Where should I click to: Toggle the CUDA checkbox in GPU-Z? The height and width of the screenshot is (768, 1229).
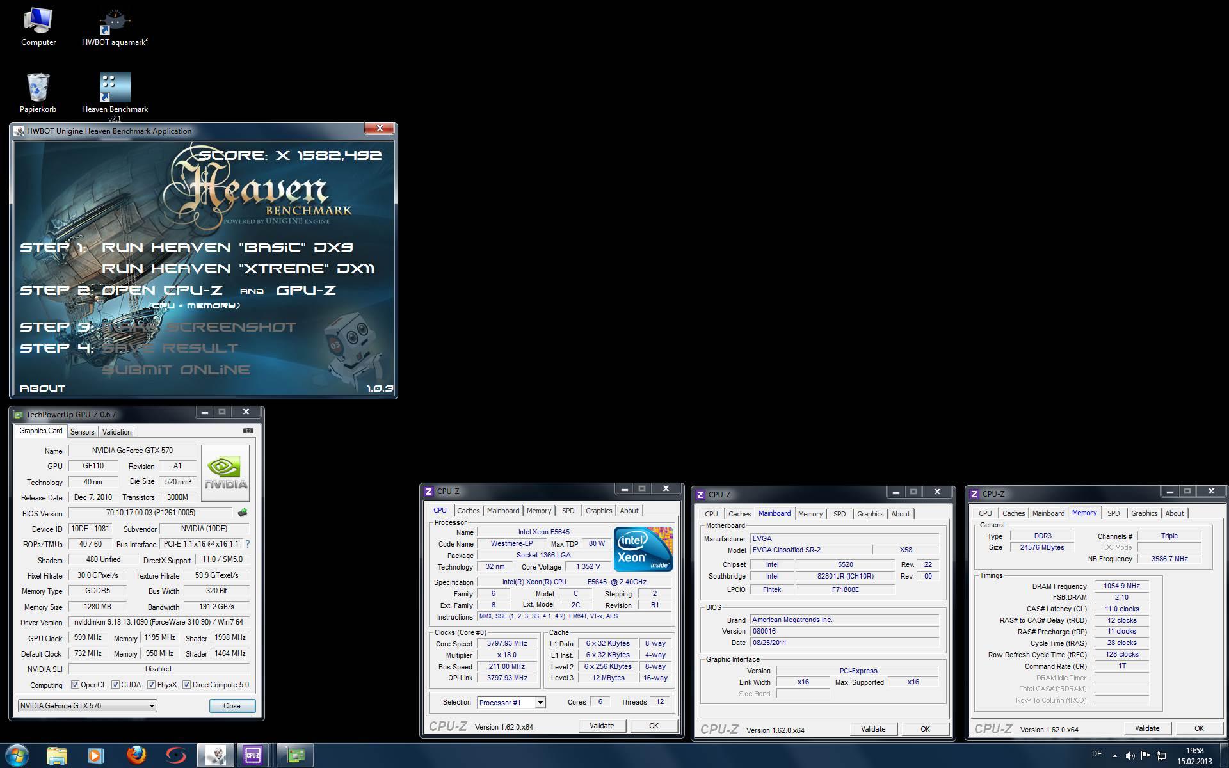tap(116, 685)
